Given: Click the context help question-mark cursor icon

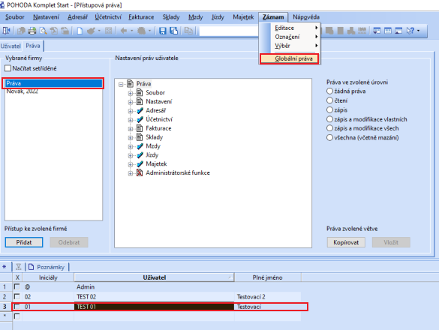Looking at the screenshot, I should [410, 31].
